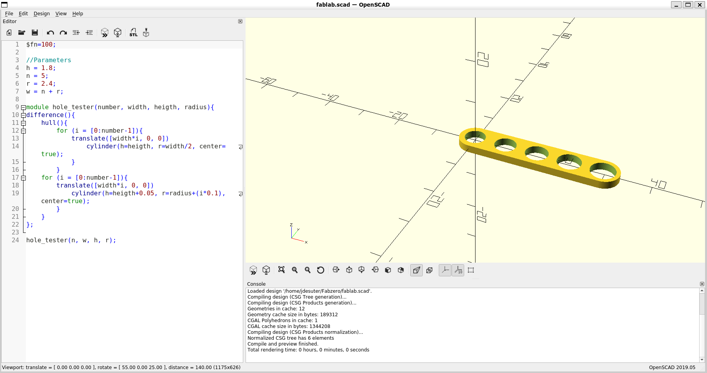Screen dimensions: 707x373
Task: Zoom in on the 3D view
Action: click(295, 270)
